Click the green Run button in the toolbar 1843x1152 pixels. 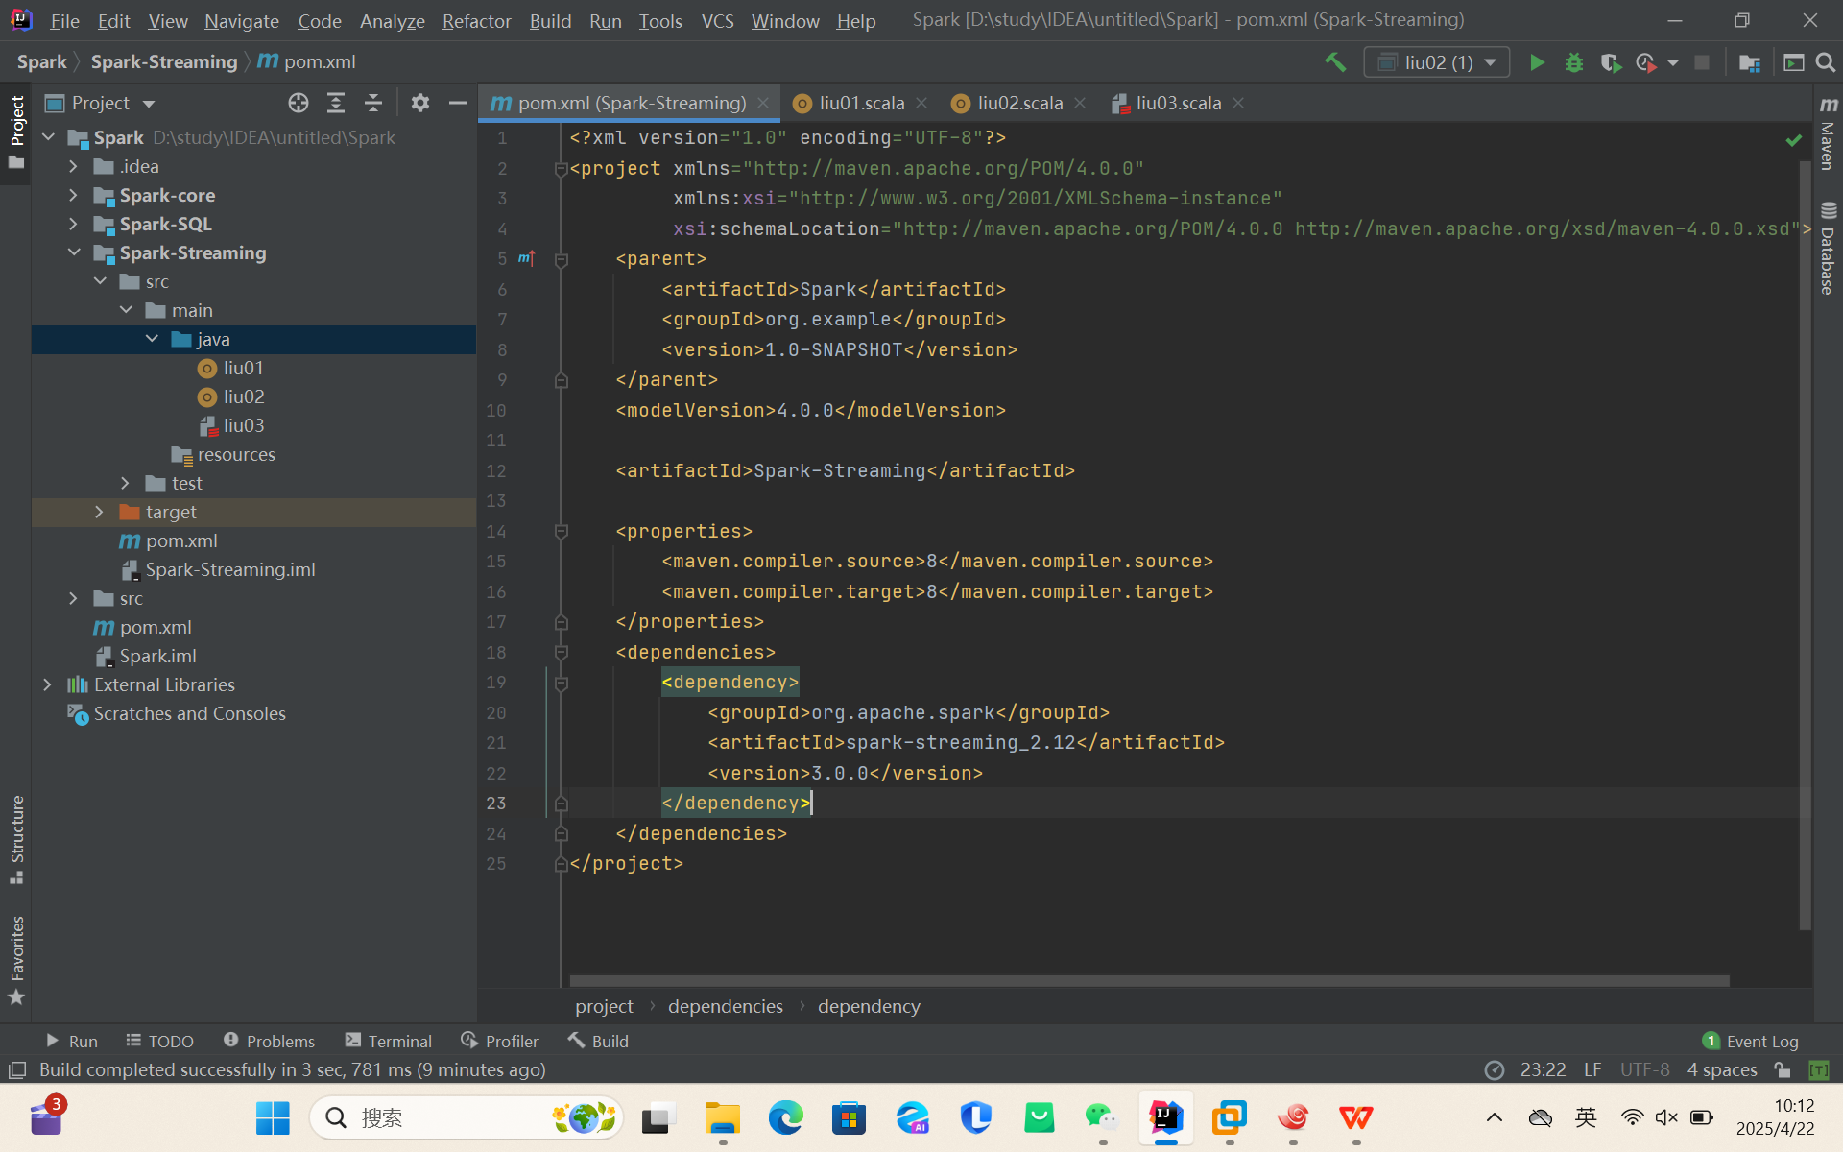pos(1537,62)
